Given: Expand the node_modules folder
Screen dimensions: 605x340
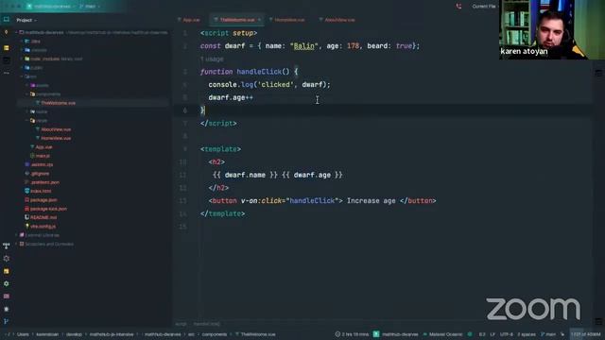Looking at the screenshot, I should (22, 59).
